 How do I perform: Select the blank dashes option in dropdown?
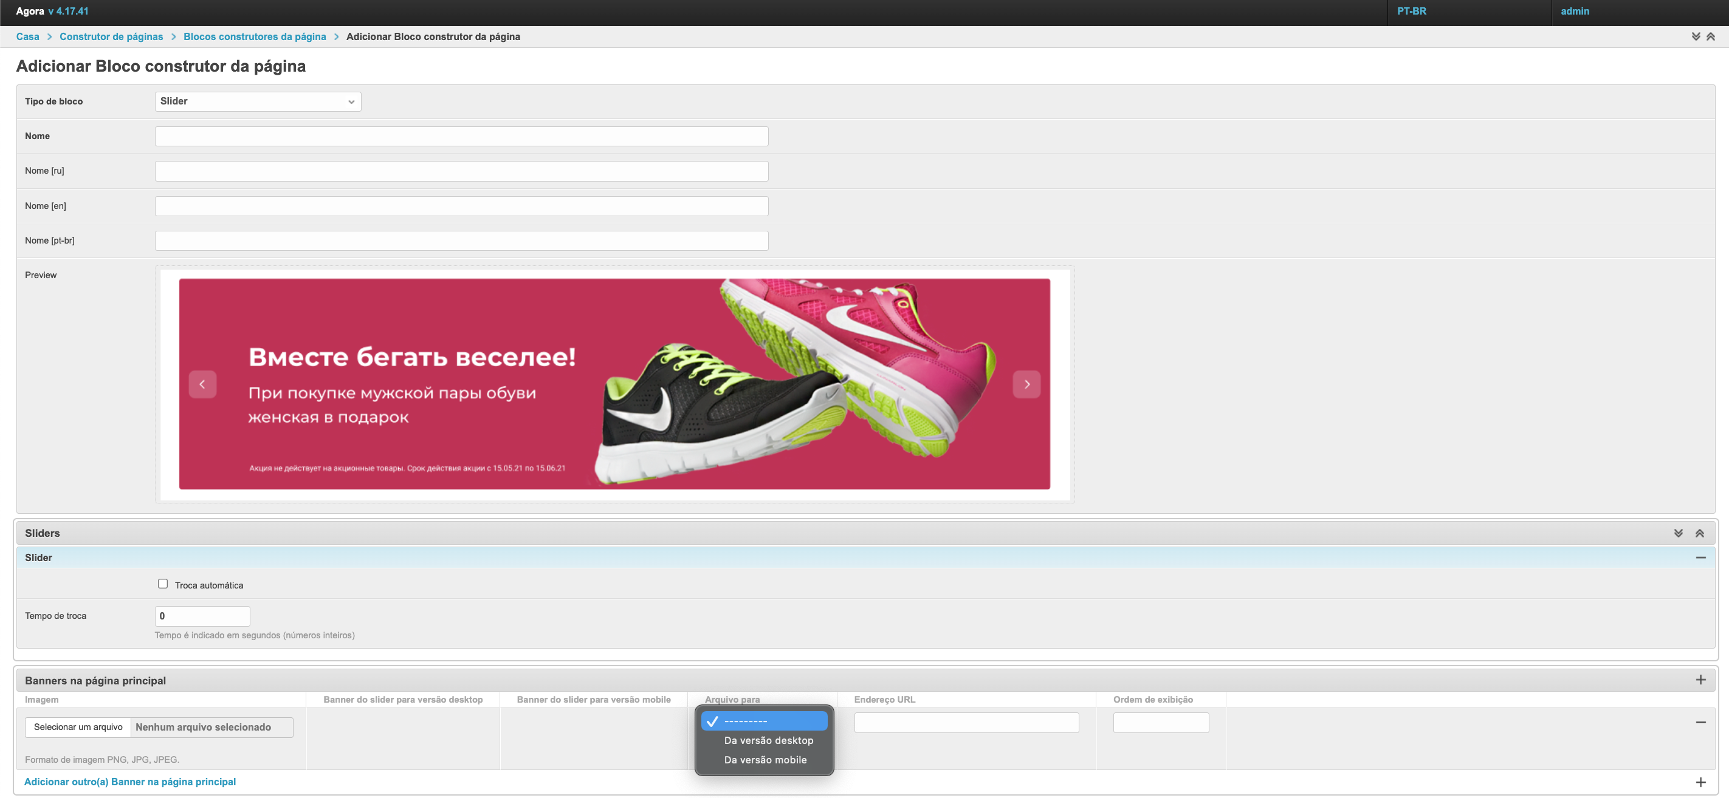(x=764, y=721)
